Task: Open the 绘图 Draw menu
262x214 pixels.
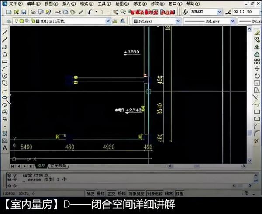Action: click(122, 3)
